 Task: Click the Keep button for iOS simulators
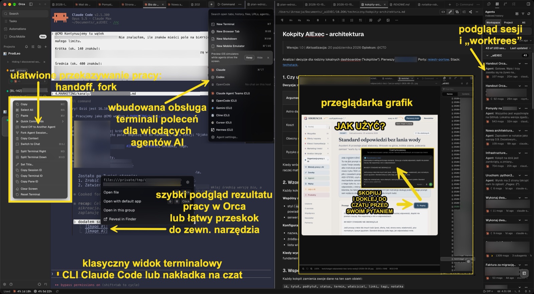click(249, 58)
